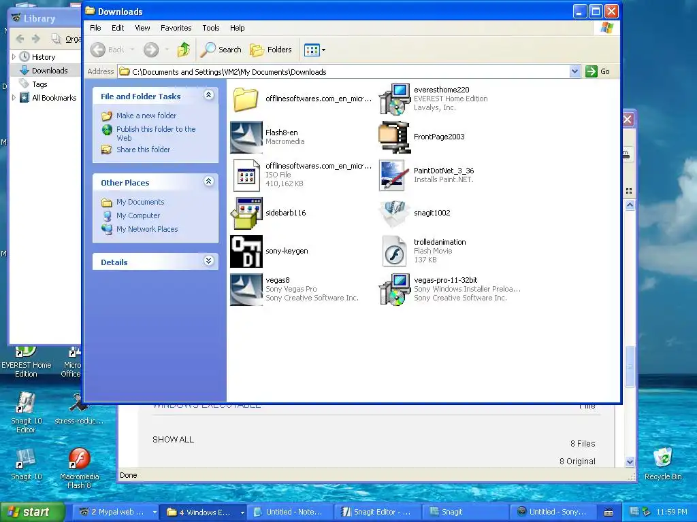
Task: Open My Documents in Other Places
Action: coord(140,202)
